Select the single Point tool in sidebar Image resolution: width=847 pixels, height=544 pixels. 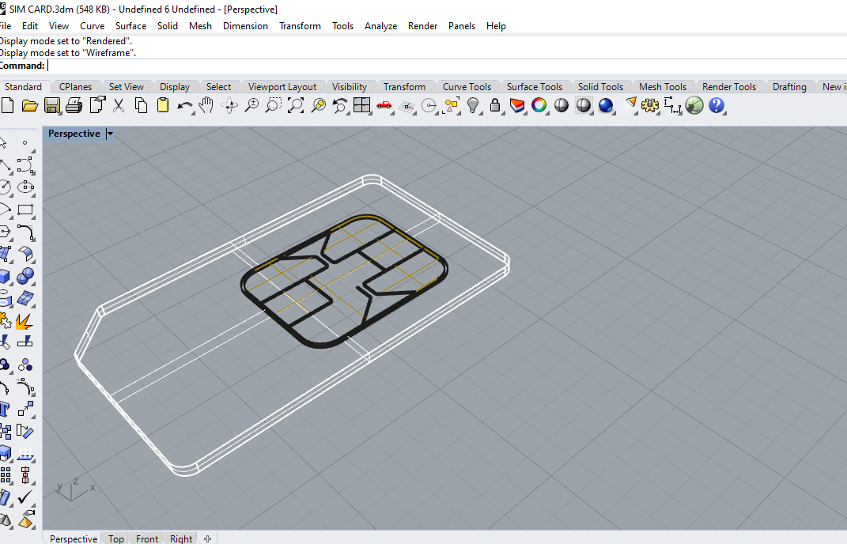click(25, 143)
